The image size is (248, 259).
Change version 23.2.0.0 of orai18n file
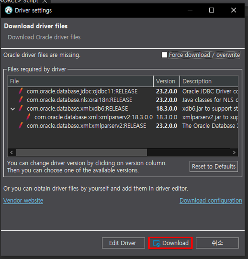point(167,100)
